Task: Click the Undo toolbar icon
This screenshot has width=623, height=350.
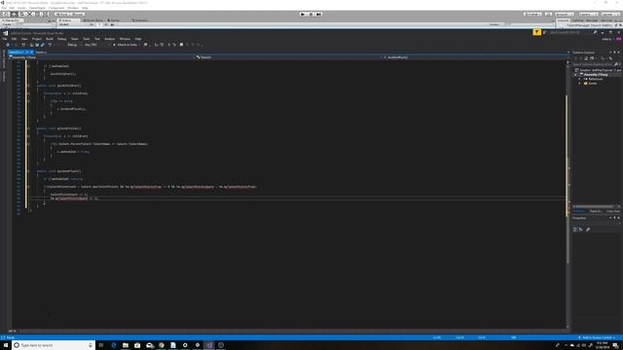Action: pos(50,45)
